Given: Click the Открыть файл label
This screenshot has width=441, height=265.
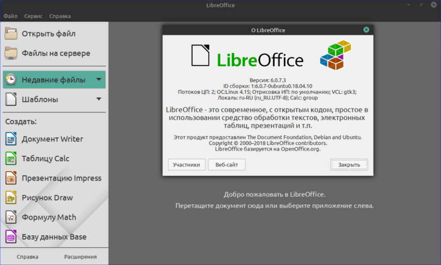Looking at the screenshot, I should pyautogui.click(x=49, y=34).
